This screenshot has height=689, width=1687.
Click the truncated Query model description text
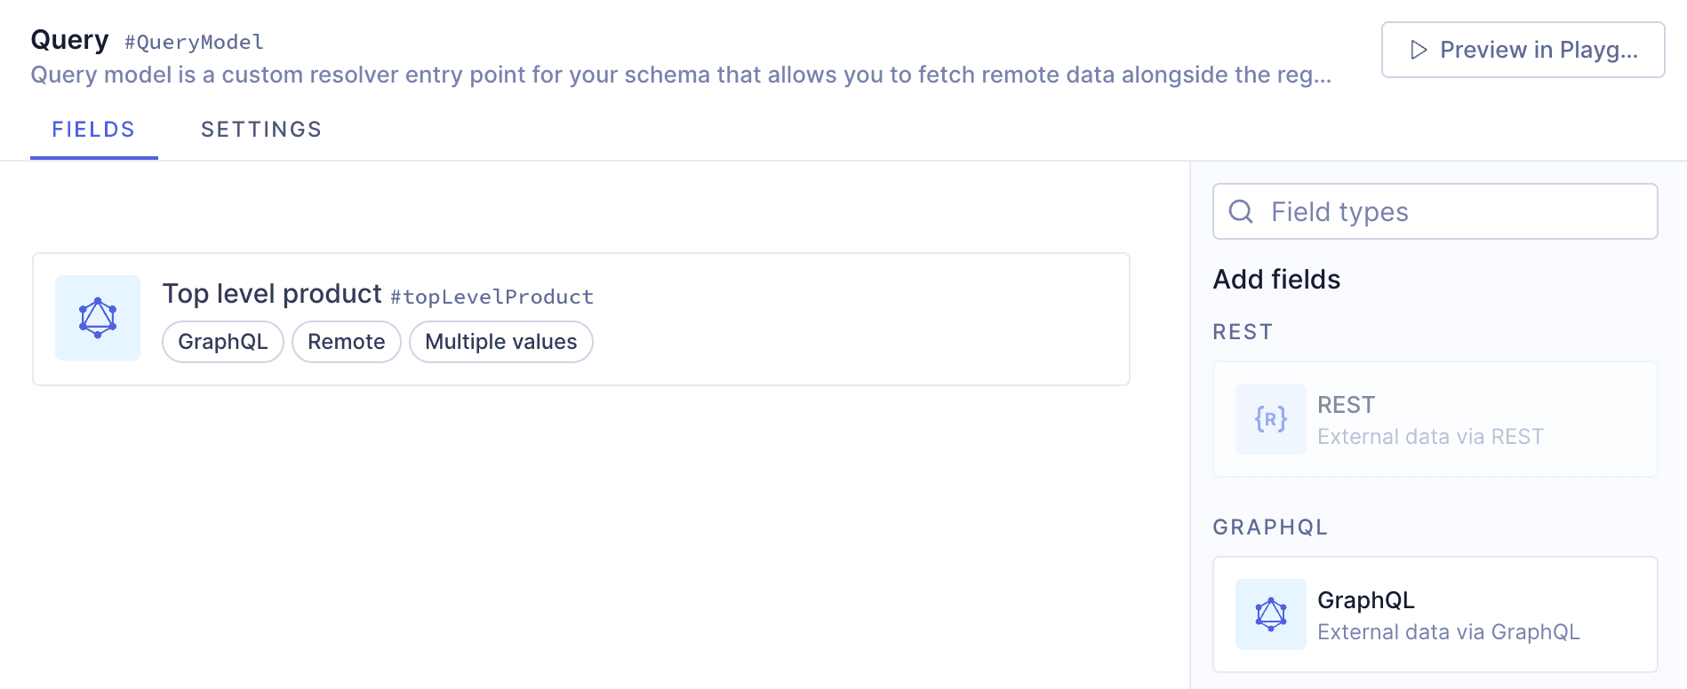tap(680, 75)
